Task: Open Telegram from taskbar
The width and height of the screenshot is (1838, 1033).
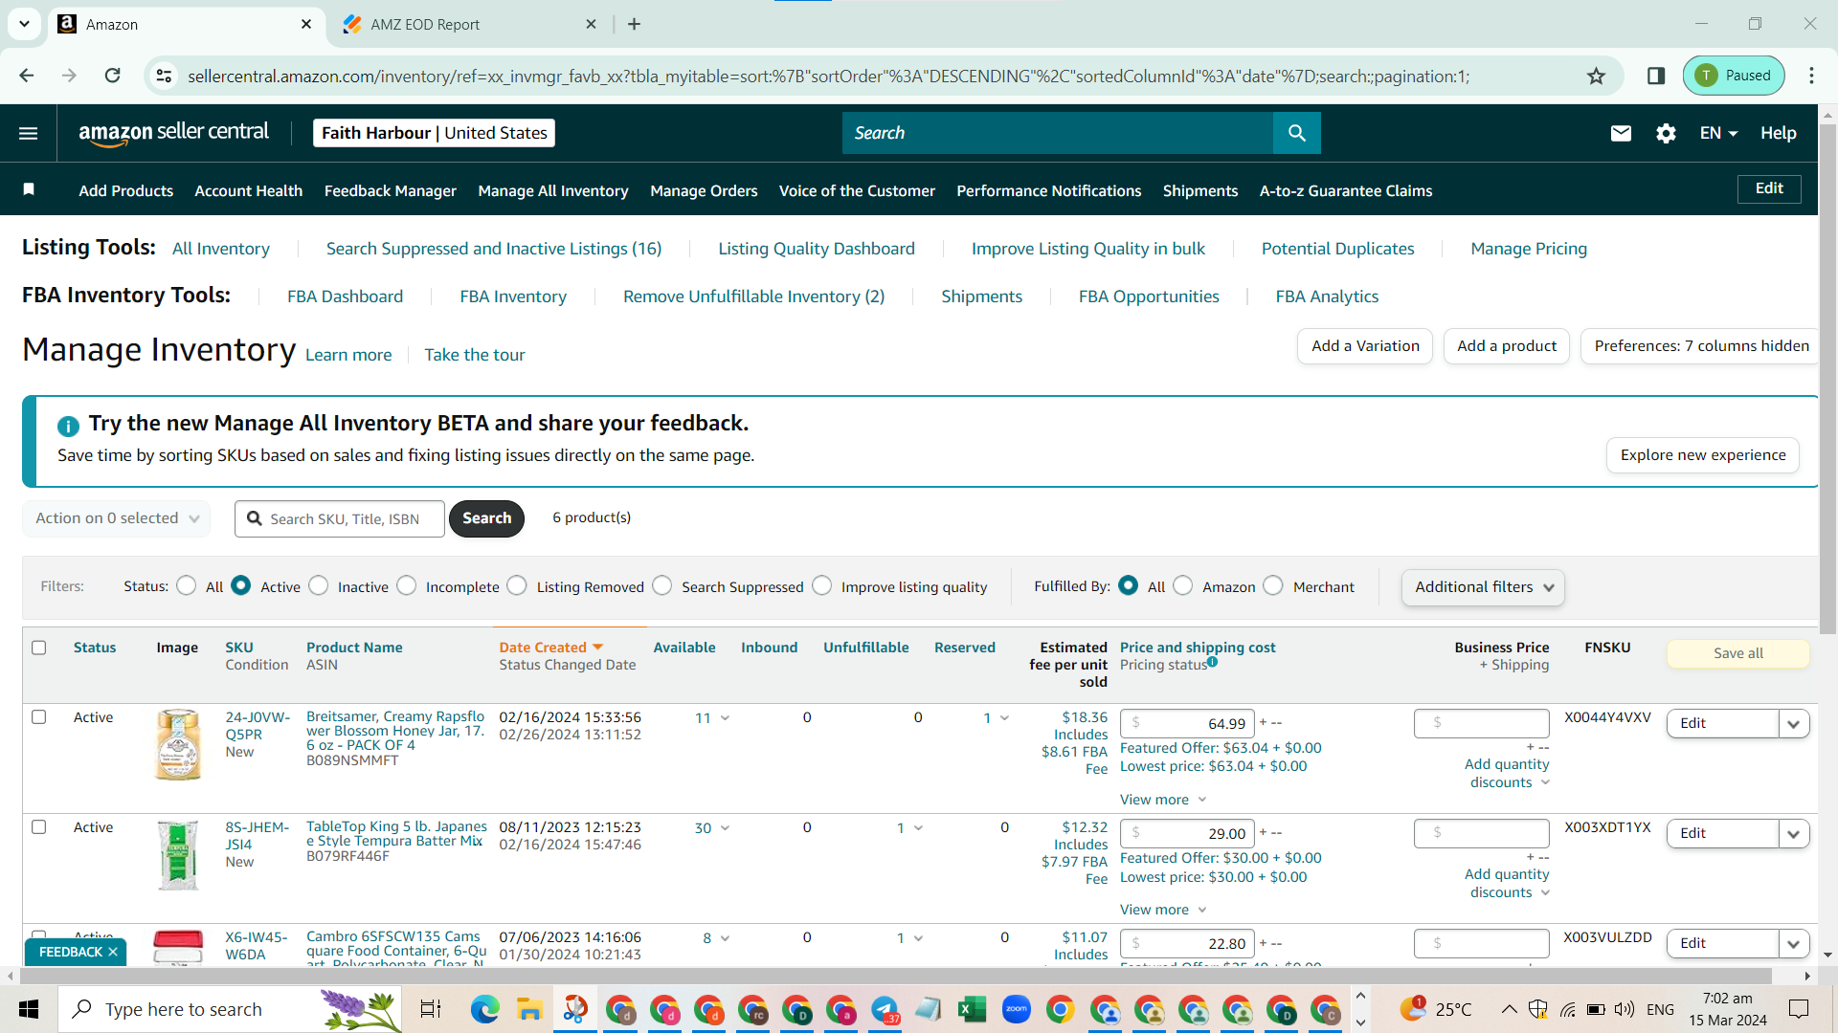Action: coord(885,1009)
